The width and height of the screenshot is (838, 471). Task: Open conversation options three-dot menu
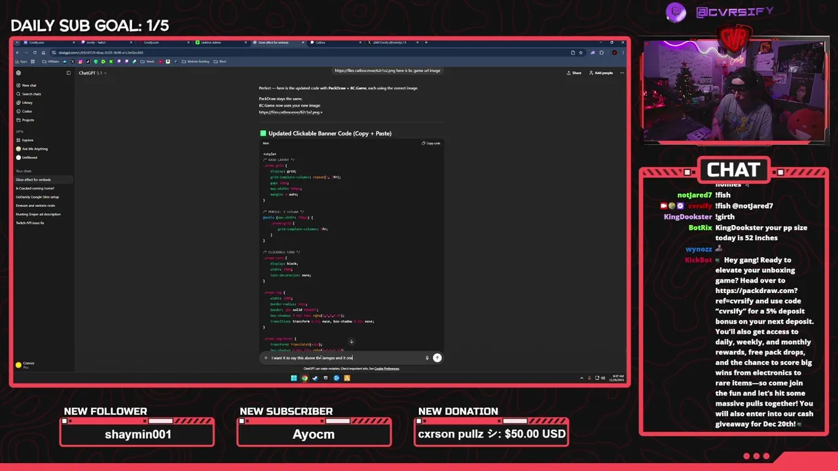(x=621, y=73)
